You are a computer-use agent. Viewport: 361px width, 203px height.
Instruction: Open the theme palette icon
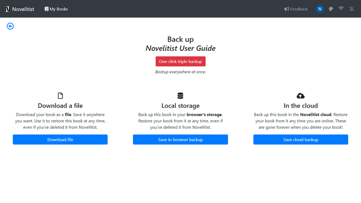pyautogui.click(x=331, y=9)
